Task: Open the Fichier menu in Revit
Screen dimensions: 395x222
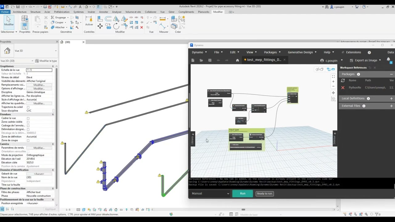Action: click(x=5, y=12)
